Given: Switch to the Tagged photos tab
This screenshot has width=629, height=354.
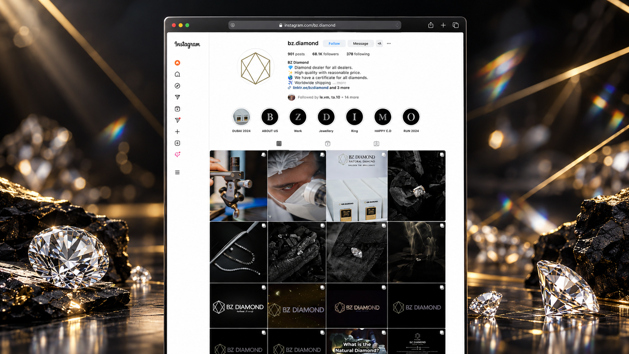Looking at the screenshot, I should pyautogui.click(x=376, y=144).
